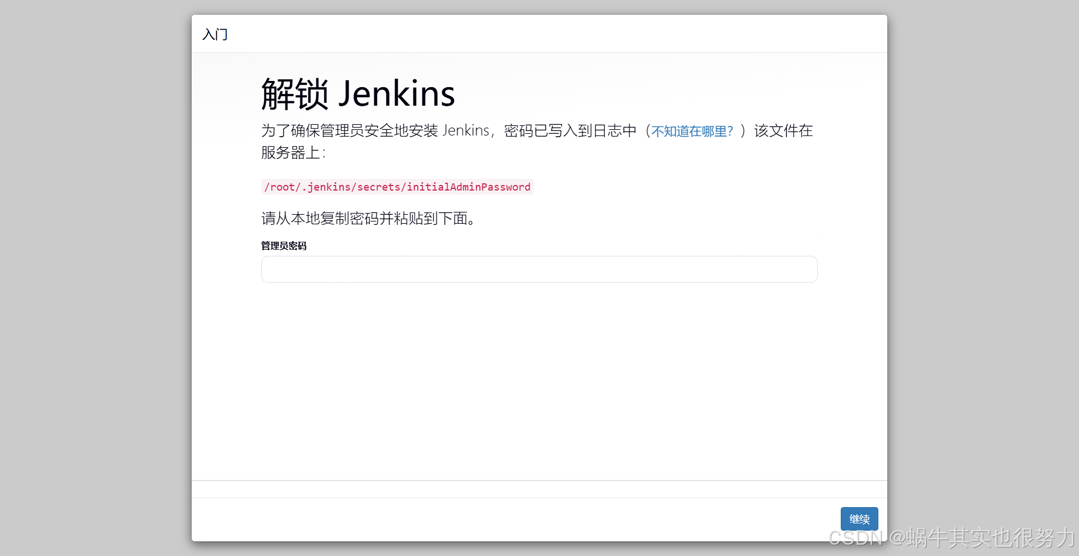Click the 解锁 Jenkins heading
Viewport: 1079px width, 556px height.
pyautogui.click(x=358, y=94)
